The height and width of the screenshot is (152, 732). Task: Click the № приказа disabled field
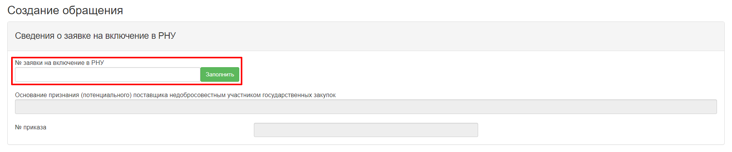click(366, 130)
